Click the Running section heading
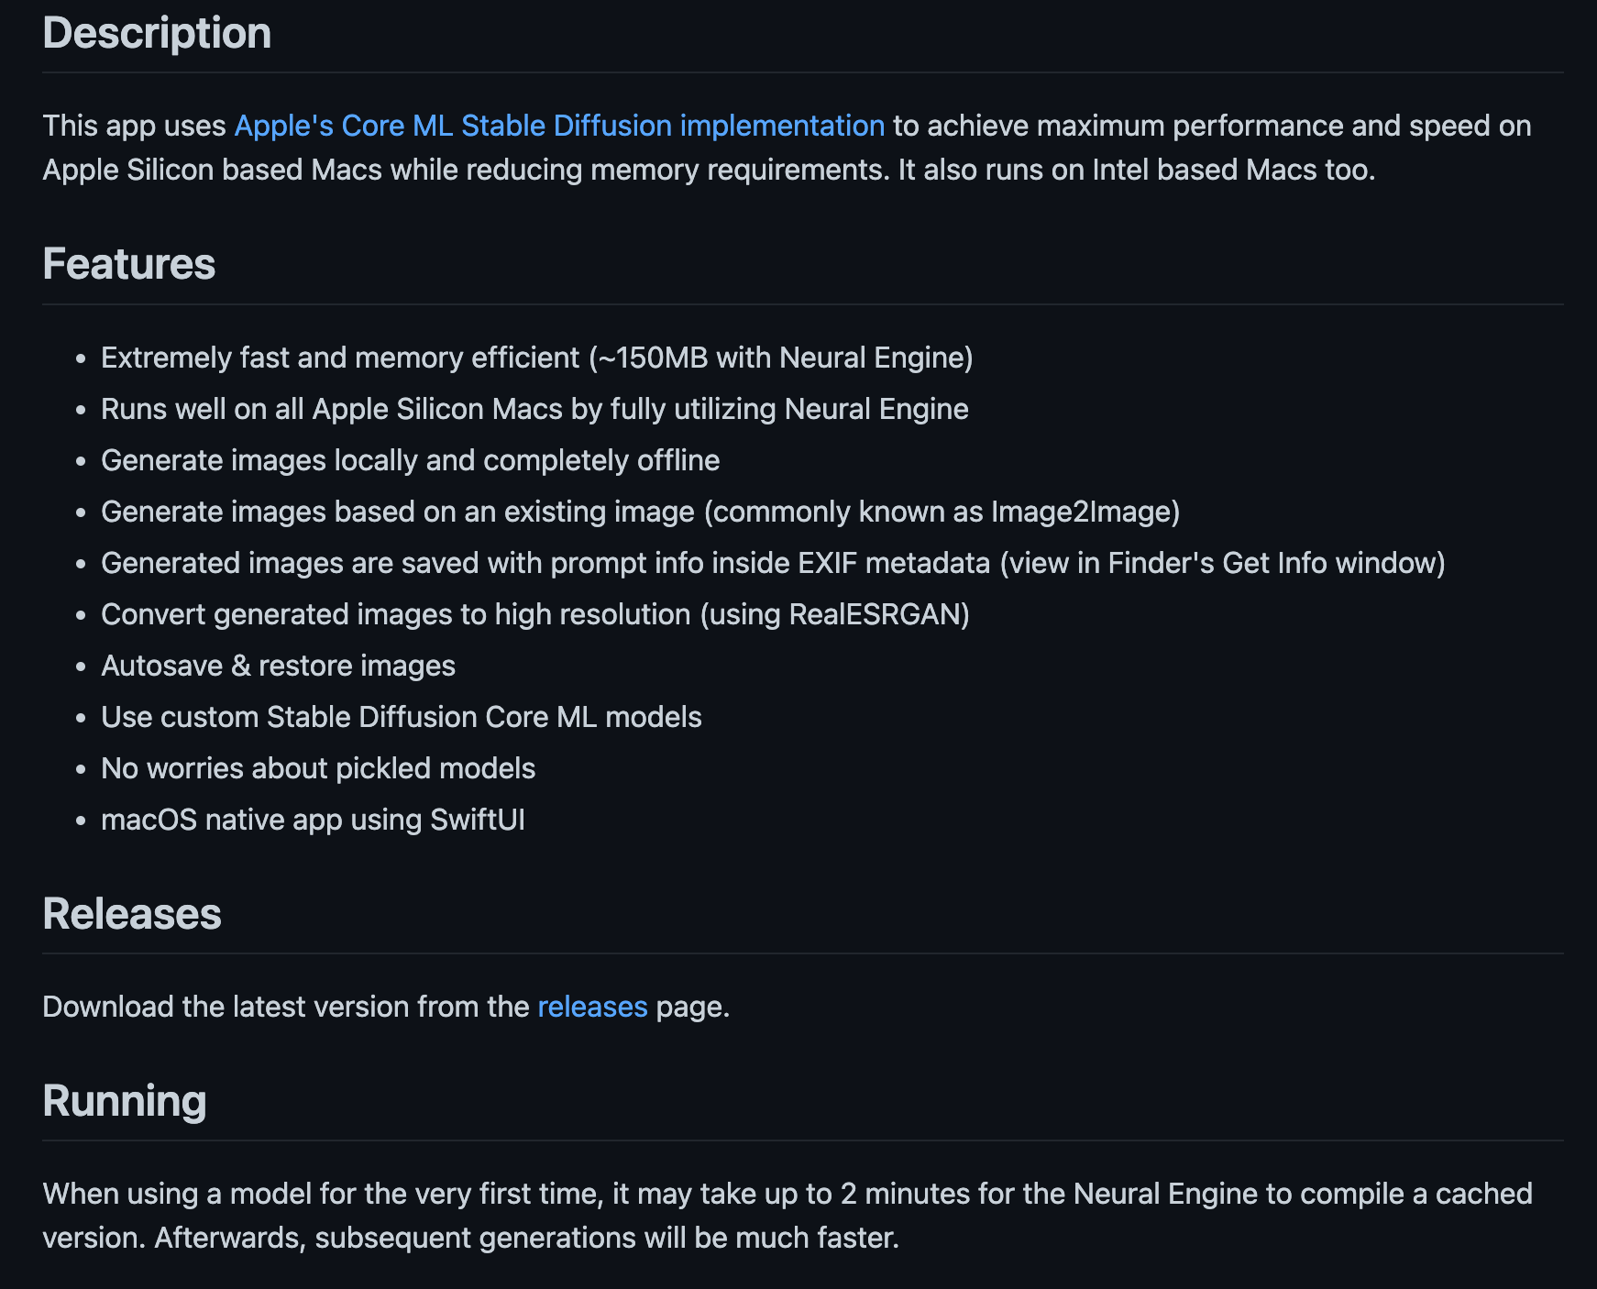 (x=125, y=1101)
